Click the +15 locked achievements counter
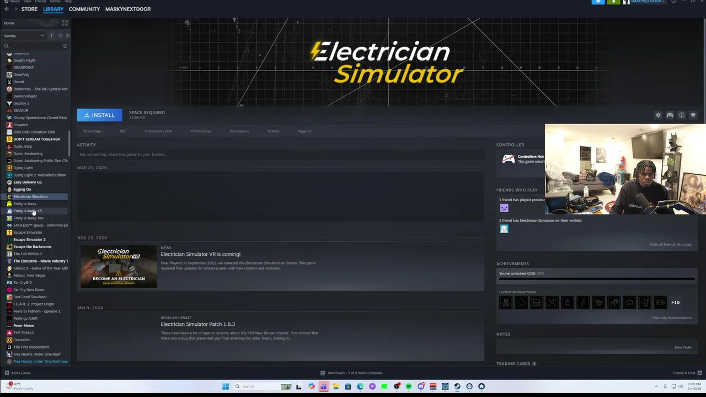This screenshot has height=397, width=706. tap(675, 302)
